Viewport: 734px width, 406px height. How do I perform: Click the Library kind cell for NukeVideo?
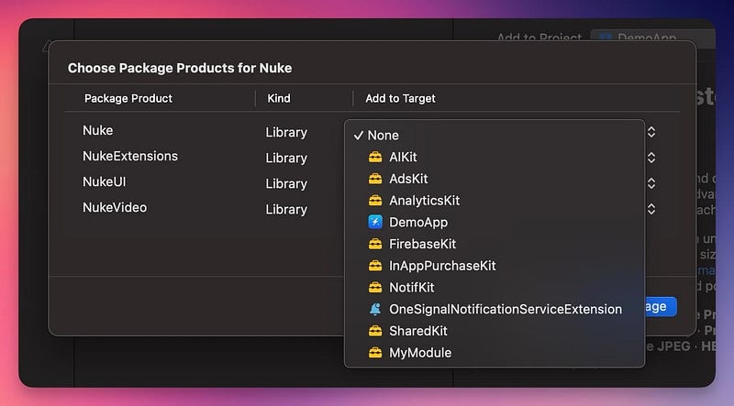coord(286,209)
